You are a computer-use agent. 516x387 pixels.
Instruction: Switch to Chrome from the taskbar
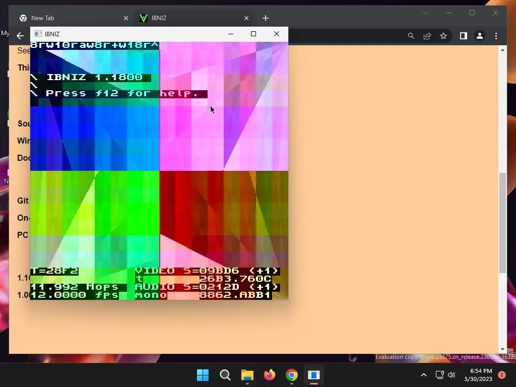292,375
